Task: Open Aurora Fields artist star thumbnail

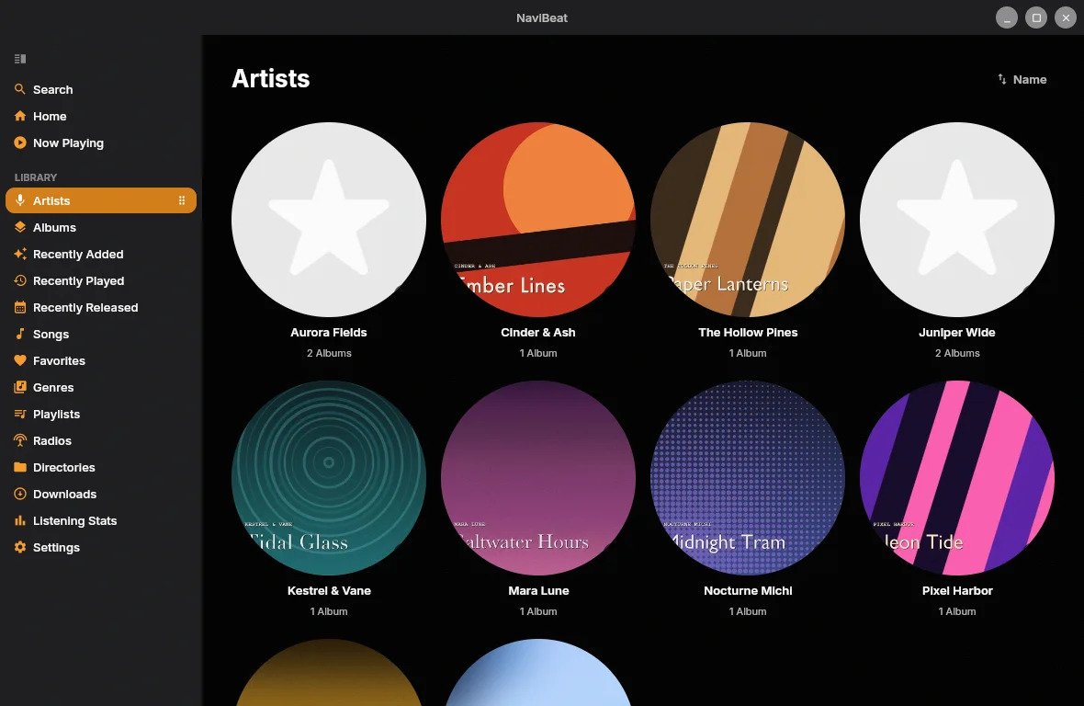Action: point(329,219)
